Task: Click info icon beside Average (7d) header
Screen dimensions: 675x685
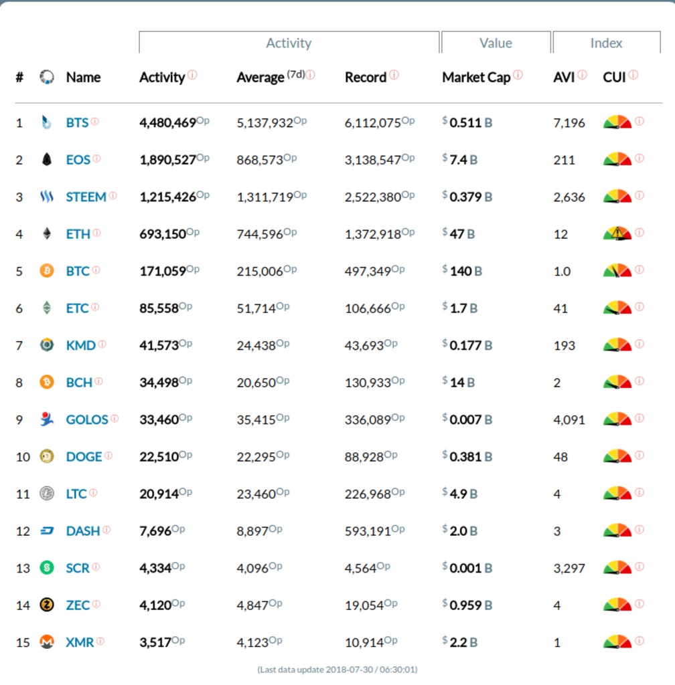Action: 311,75
